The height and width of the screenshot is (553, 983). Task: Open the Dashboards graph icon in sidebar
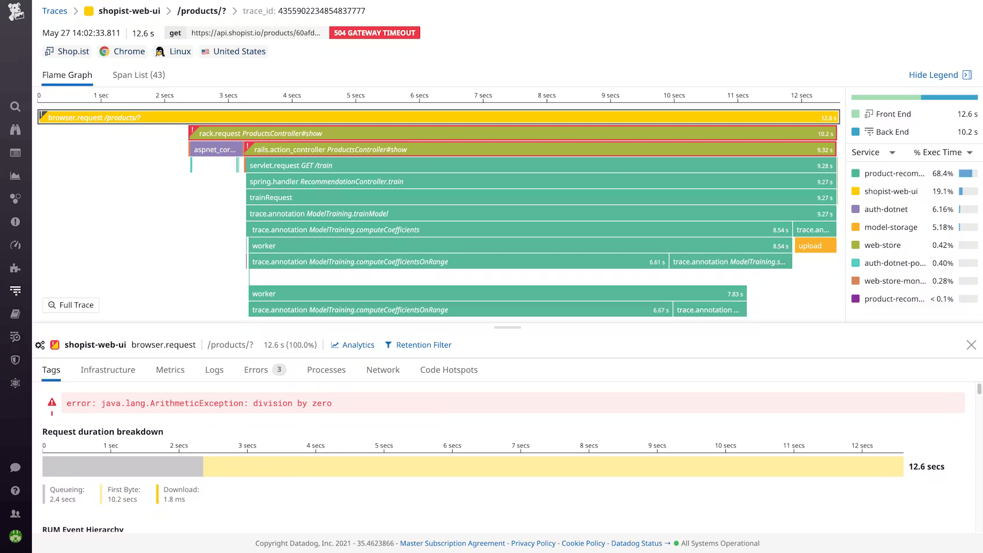pos(15,175)
